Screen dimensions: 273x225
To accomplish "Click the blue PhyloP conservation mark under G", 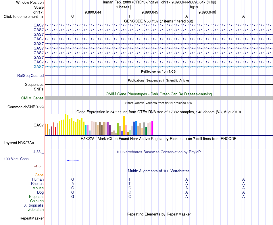I will [73, 160].
